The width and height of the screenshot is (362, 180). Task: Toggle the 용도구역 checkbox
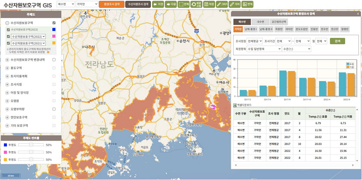(x=54, y=68)
